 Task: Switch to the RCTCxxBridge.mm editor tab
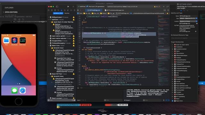[94, 10]
